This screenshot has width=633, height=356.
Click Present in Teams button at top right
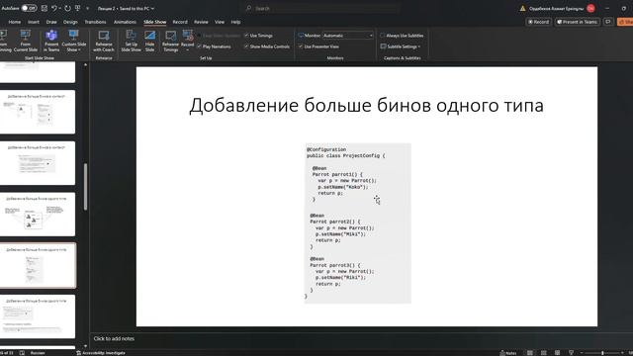point(577,22)
